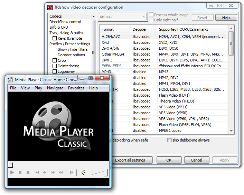Image resolution: width=244 pixels, height=195 pixels.
Task: Open the View menu
Action: tap(25, 88)
